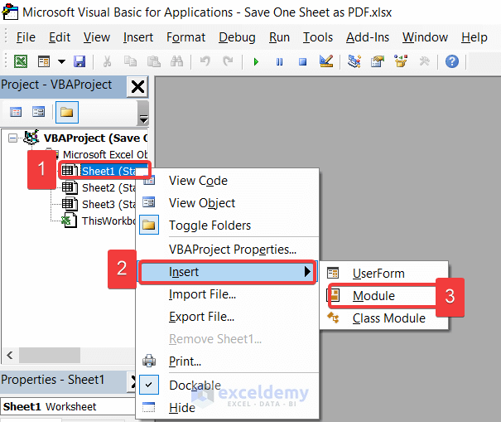Open the Window menu
501x422 pixels.
click(x=425, y=37)
